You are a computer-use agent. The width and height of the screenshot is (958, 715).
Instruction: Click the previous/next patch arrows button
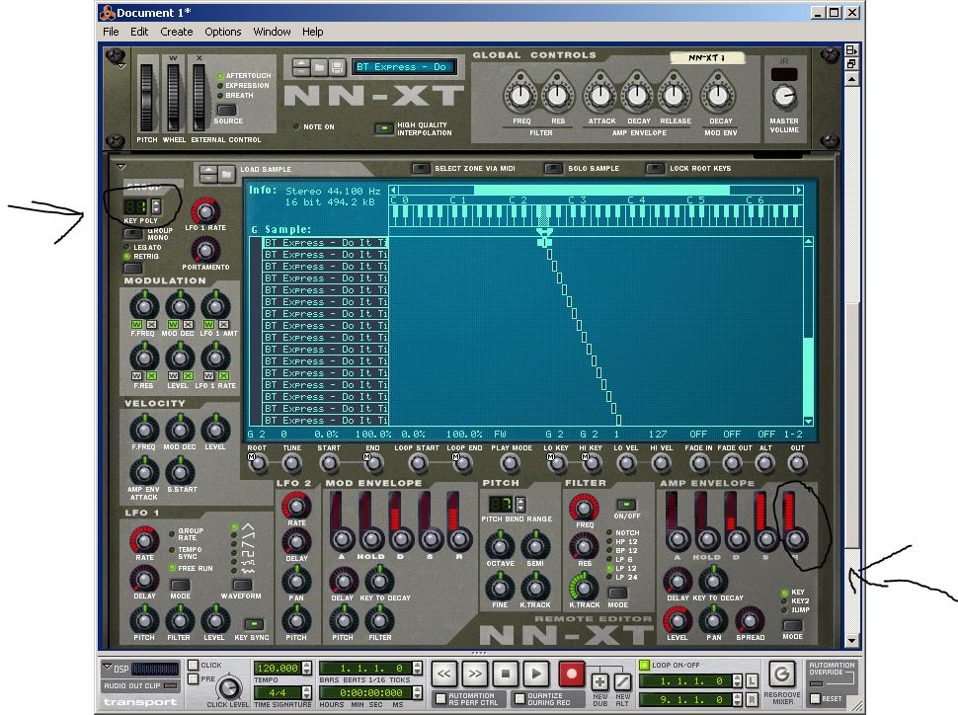301,66
